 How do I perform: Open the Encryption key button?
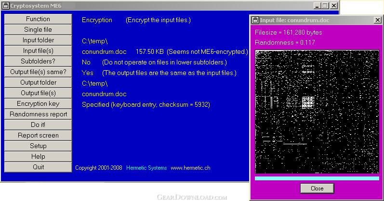[38, 104]
